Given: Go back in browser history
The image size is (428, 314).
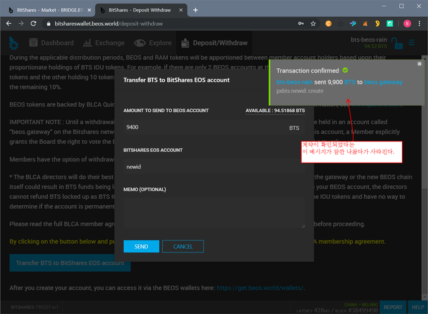Looking at the screenshot, I should point(9,24).
